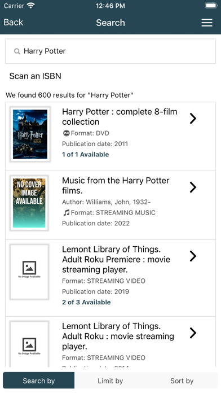Tap the streaming music note icon

[66, 212]
